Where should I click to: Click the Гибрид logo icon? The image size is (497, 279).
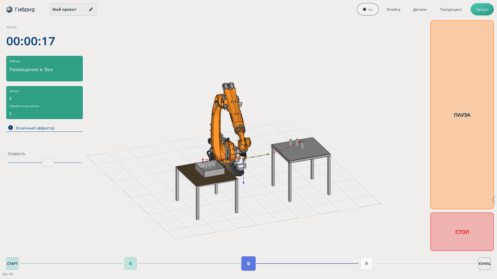click(x=9, y=10)
